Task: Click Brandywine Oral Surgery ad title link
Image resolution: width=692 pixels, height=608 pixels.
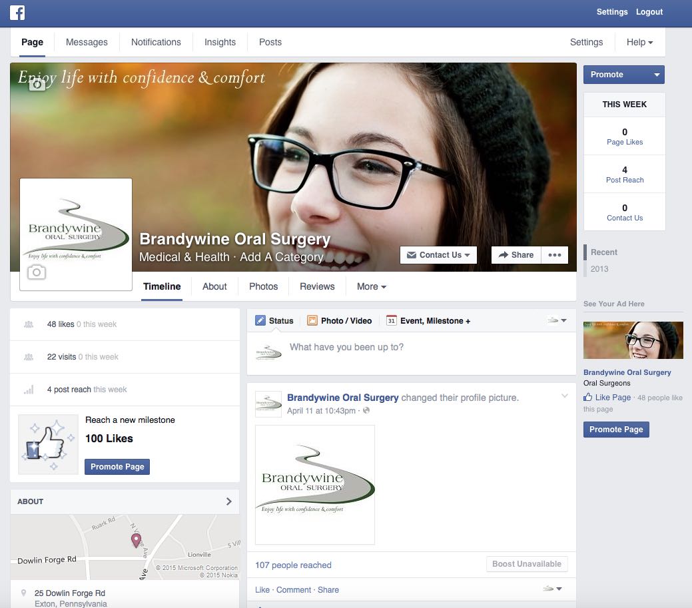Action: tap(627, 372)
